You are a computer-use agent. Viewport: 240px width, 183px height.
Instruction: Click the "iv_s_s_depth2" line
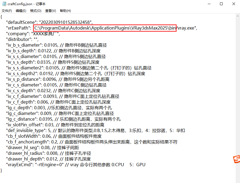pyautogui.click(x=76, y=73)
